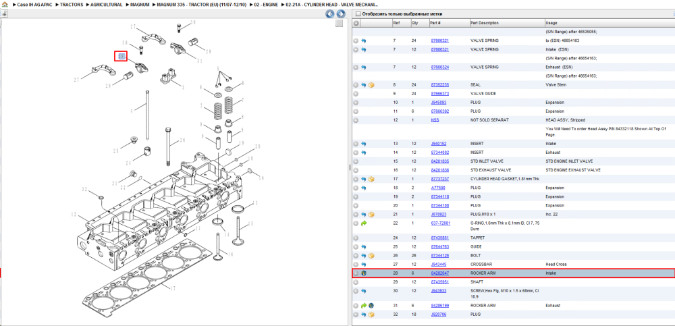The image size is (675, 326).
Task: Open the box icon for BOLT row
Action: [x=371, y=255]
